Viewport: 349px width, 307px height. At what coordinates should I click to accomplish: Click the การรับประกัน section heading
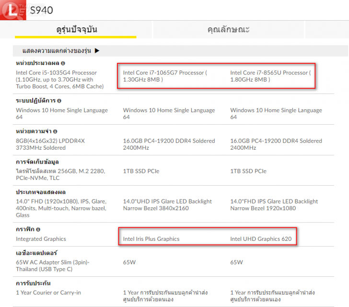(33, 283)
